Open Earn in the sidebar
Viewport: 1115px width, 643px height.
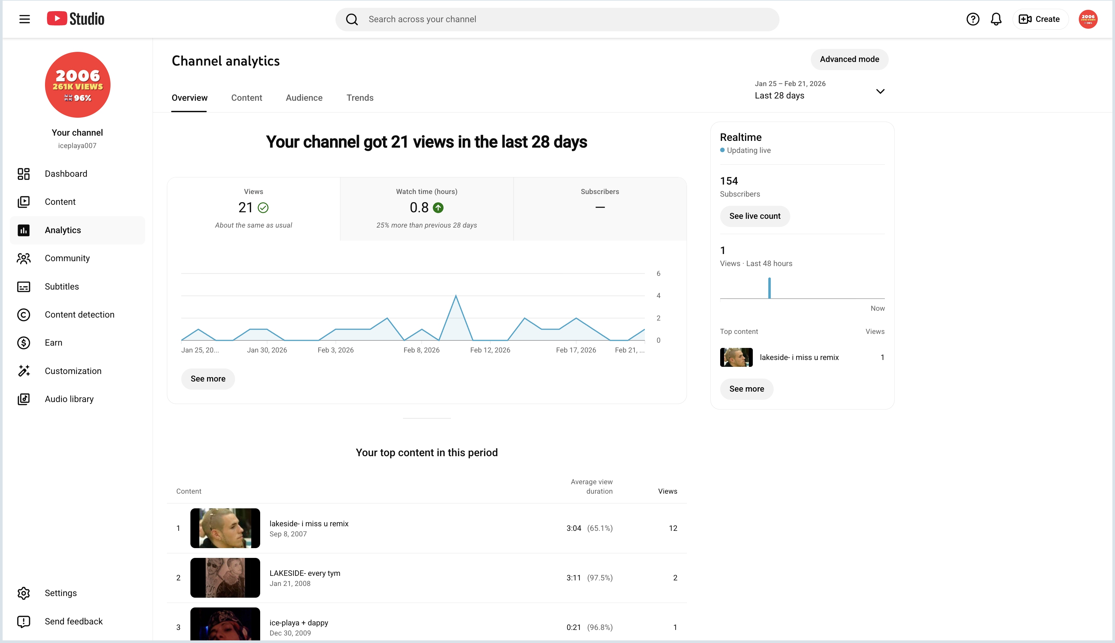click(78, 343)
